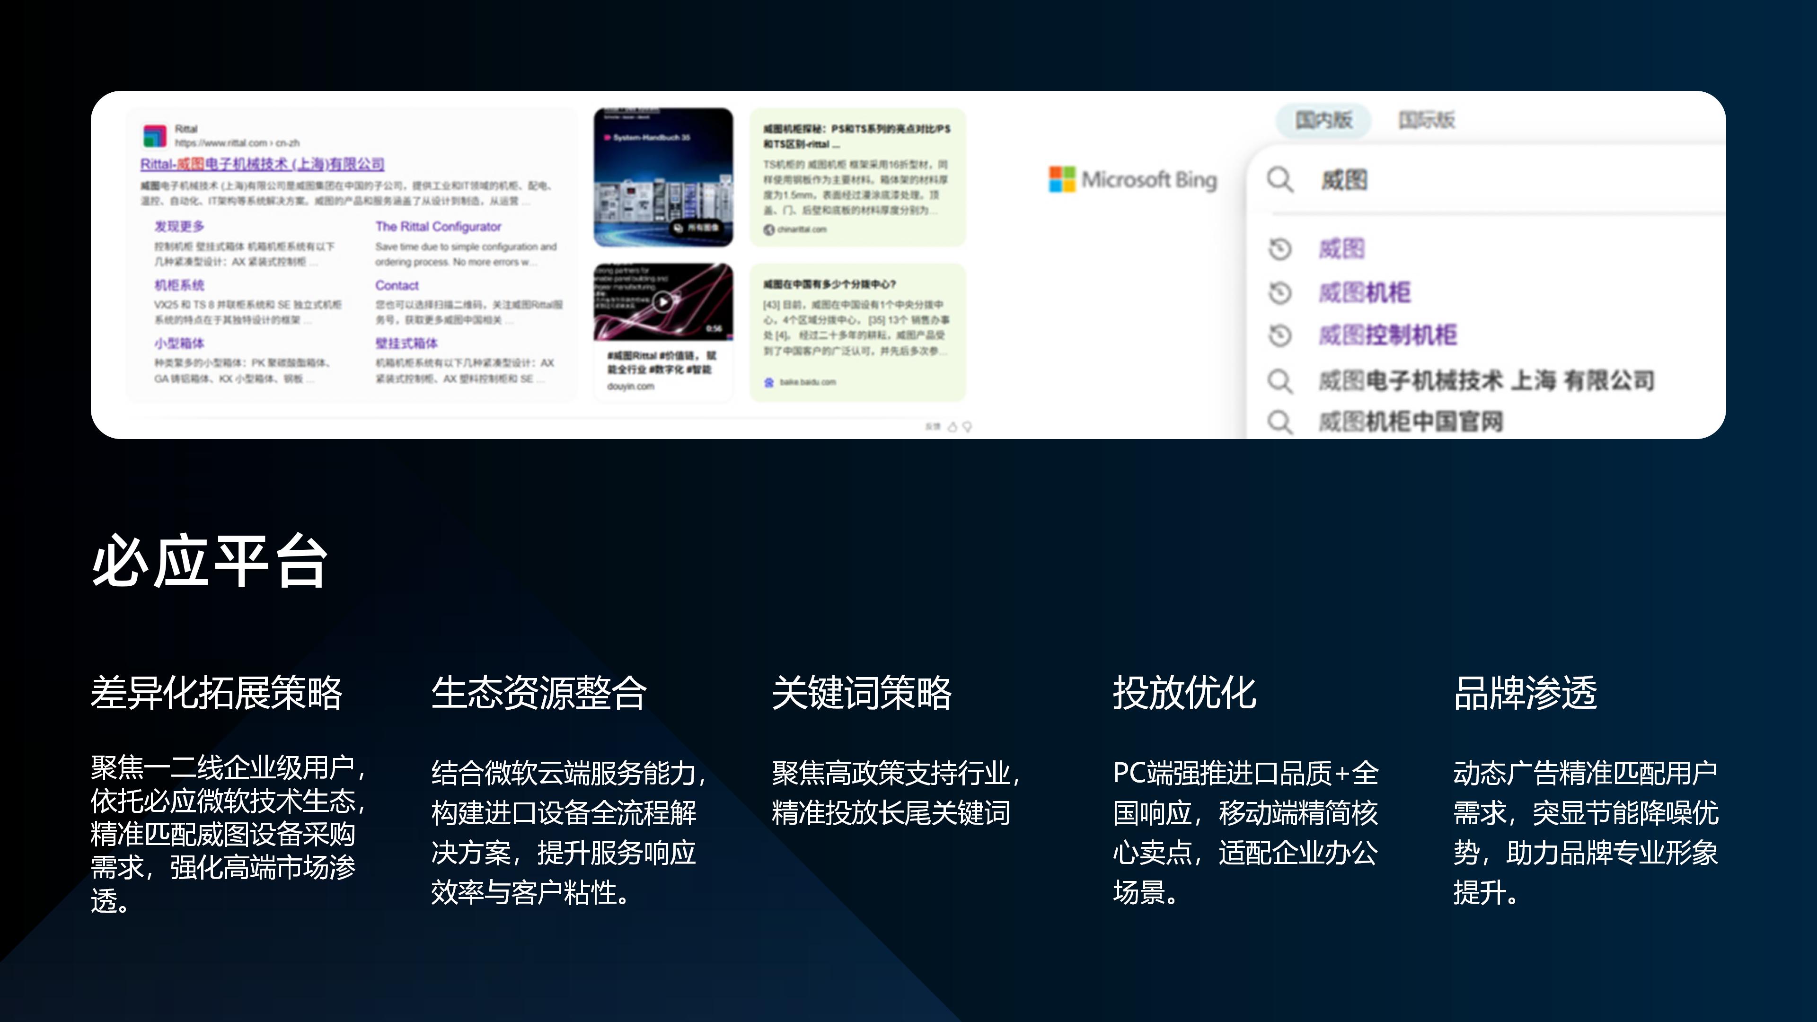
Task: Switch to the 国际版 tab
Action: (x=1429, y=120)
